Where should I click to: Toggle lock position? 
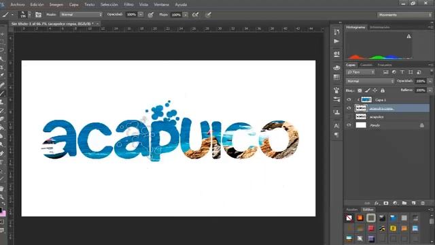coord(375,91)
